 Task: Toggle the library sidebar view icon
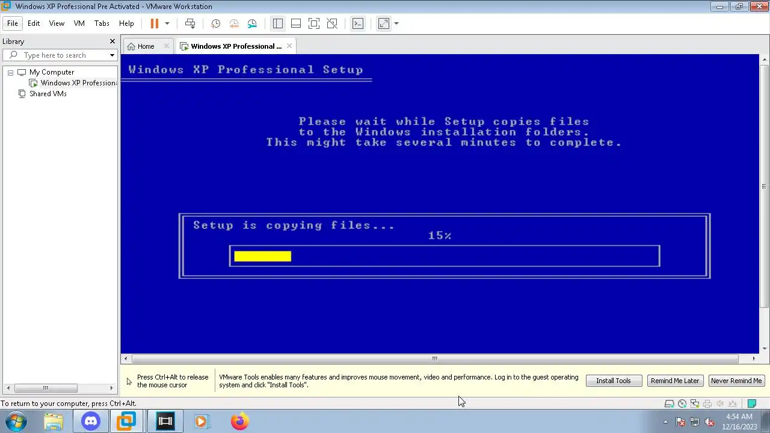pos(277,23)
